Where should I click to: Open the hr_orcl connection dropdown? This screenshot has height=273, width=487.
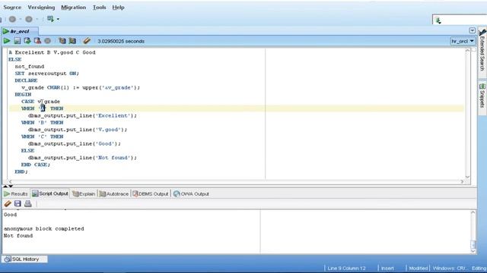(463, 41)
